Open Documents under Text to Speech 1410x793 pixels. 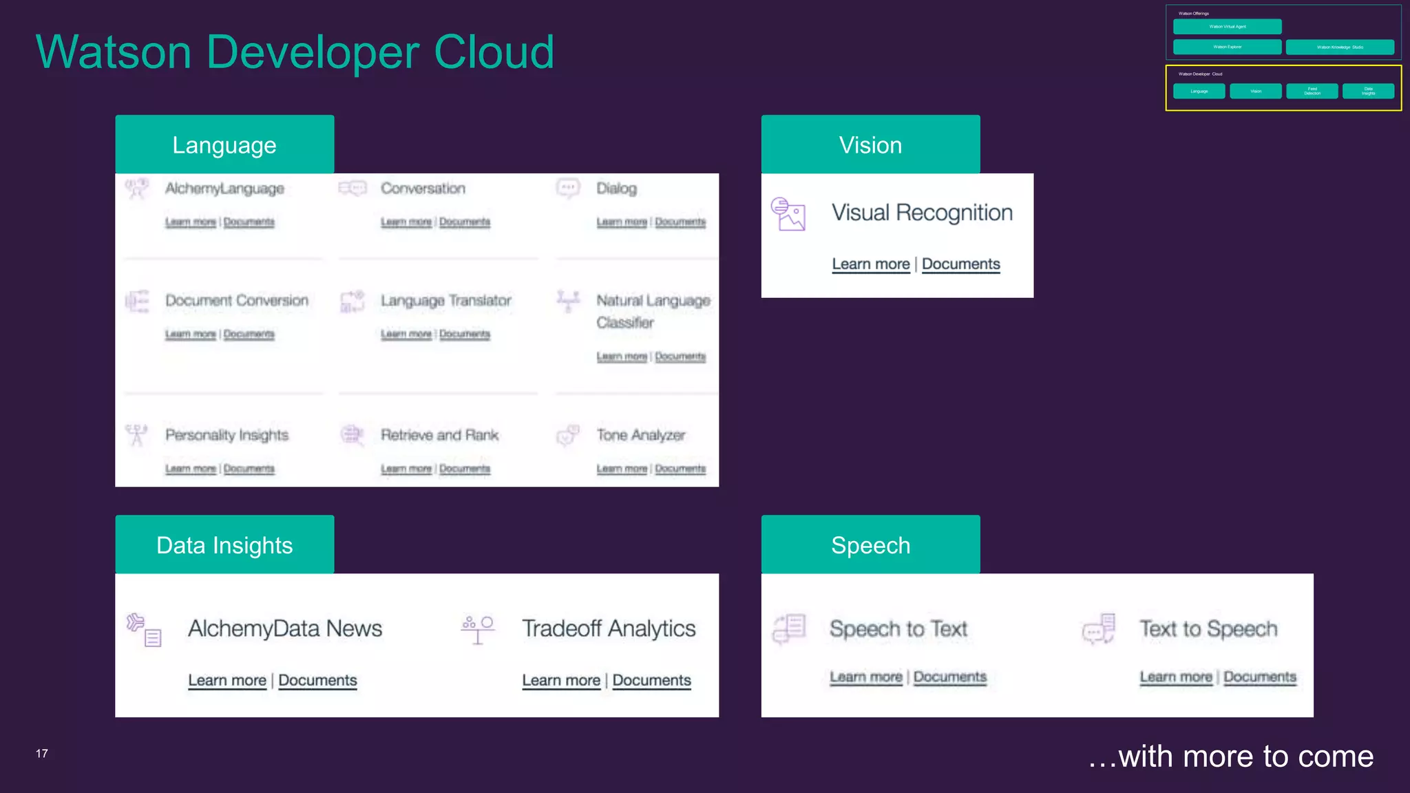[x=1260, y=677]
